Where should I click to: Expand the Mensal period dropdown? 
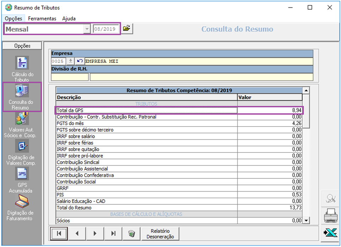click(x=87, y=29)
